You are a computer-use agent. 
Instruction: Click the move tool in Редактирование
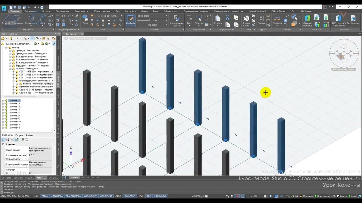(58, 16)
